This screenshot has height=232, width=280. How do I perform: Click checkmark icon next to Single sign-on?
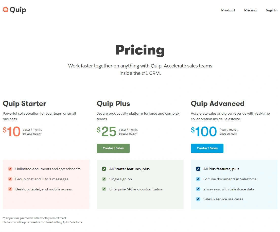click(x=104, y=179)
